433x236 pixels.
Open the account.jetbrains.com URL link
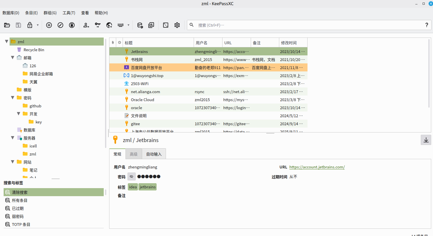point(317,167)
